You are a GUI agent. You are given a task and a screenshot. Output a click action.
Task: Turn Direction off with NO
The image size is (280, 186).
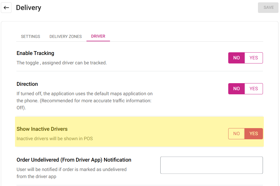pos(236,89)
